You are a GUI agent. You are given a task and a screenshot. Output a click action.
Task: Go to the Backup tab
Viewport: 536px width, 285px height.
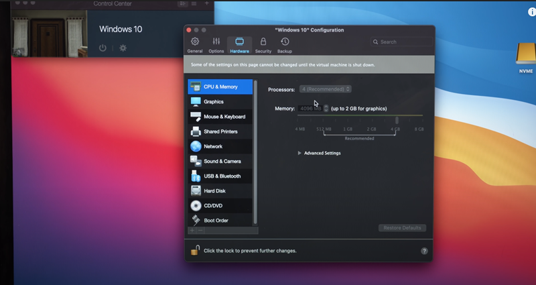(284, 45)
